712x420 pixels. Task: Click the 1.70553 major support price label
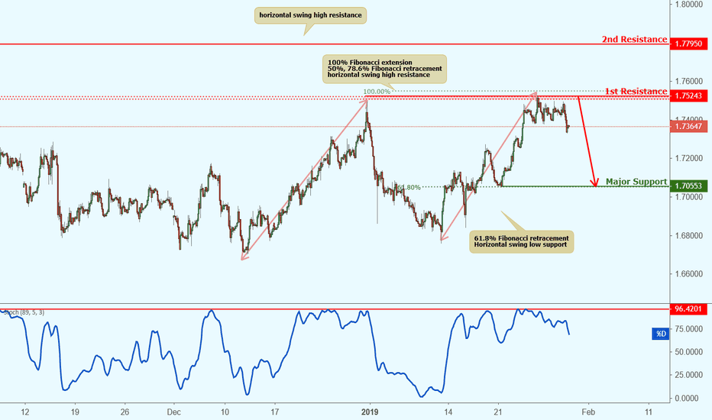point(688,186)
